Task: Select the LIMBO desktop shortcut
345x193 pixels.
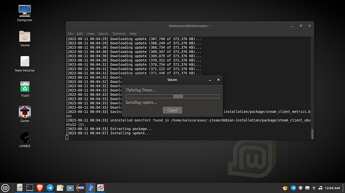Action: 24,140
